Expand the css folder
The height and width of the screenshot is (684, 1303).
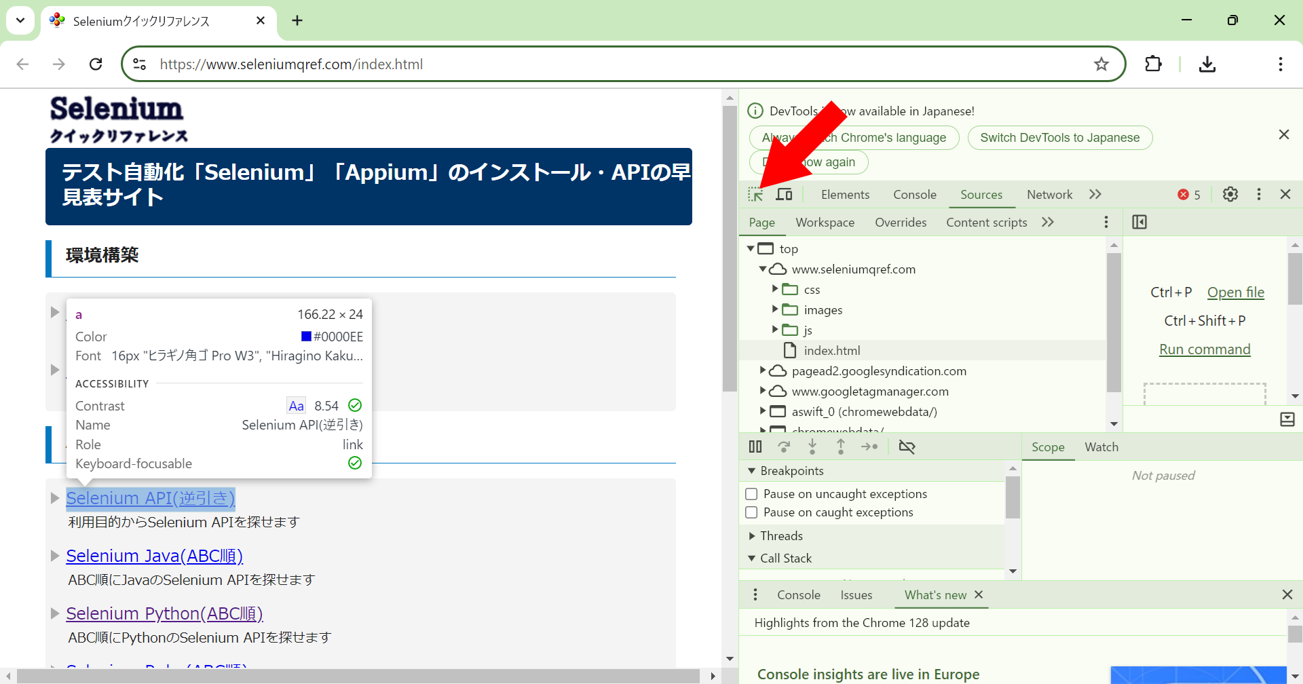775,289
